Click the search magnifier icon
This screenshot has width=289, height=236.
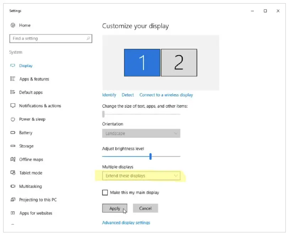point(88,39)
